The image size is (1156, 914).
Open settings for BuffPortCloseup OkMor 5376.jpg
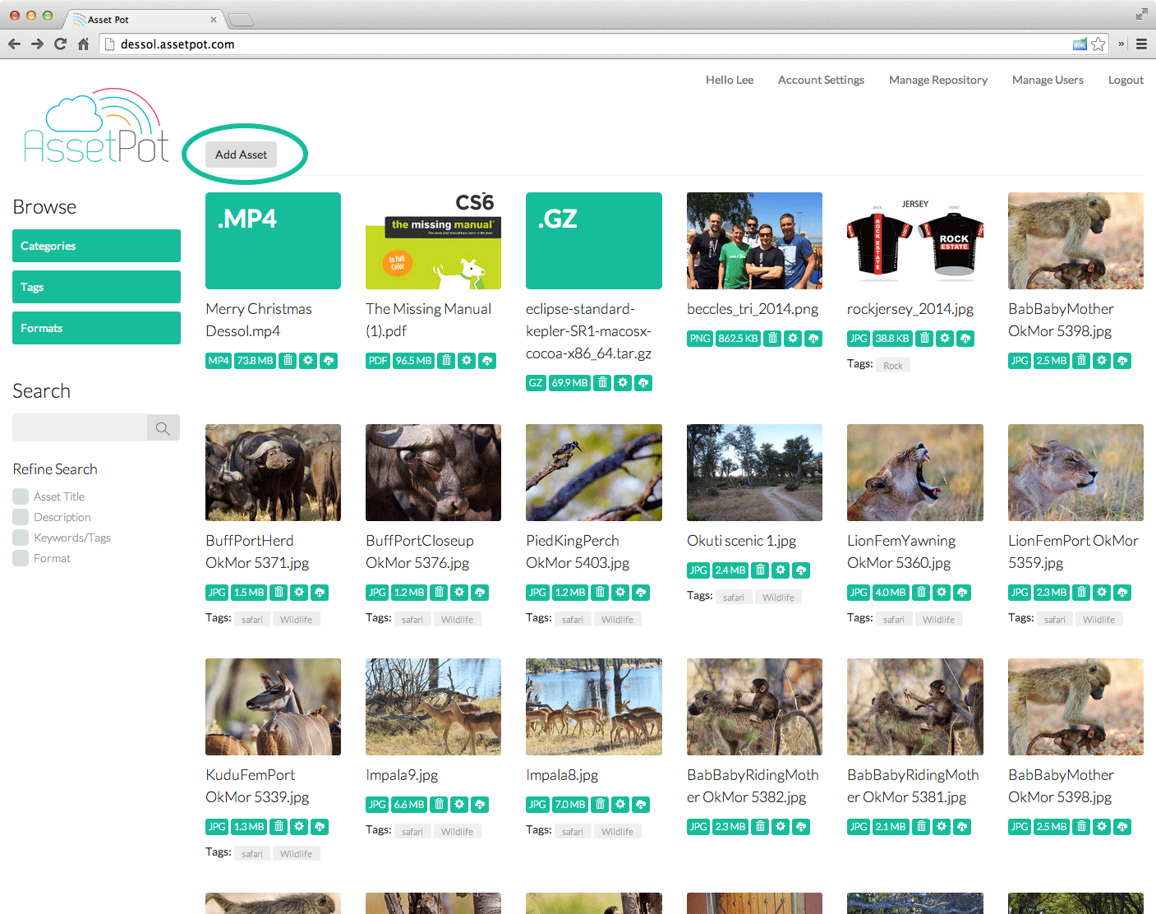pyautogui.click(x=460, y=593)
